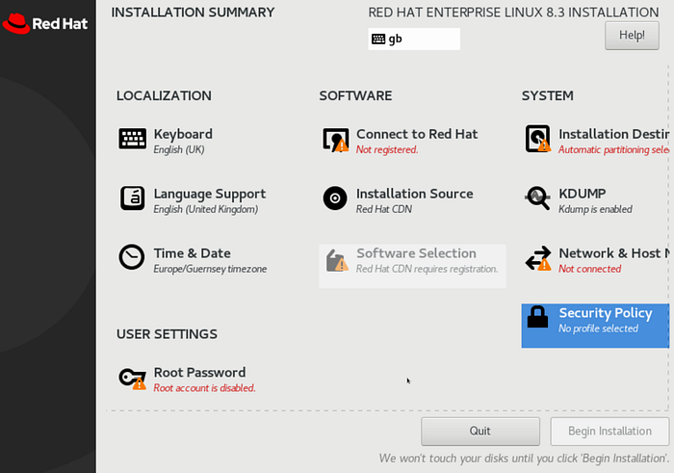The height and width of the screenshot is (473, 674).
Task: Click the Red Hat logo
Action: [x=45, y=23]
